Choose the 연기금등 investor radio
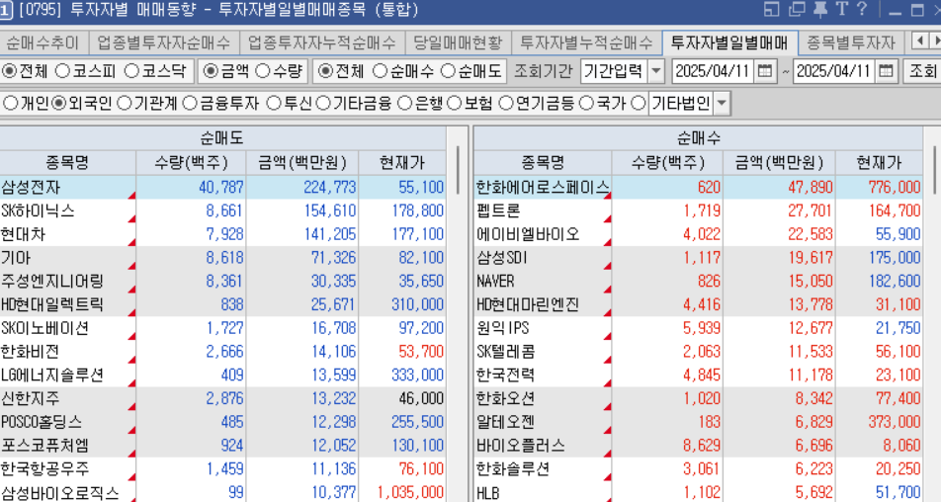 pyautogui.click(x=506, y=103)
